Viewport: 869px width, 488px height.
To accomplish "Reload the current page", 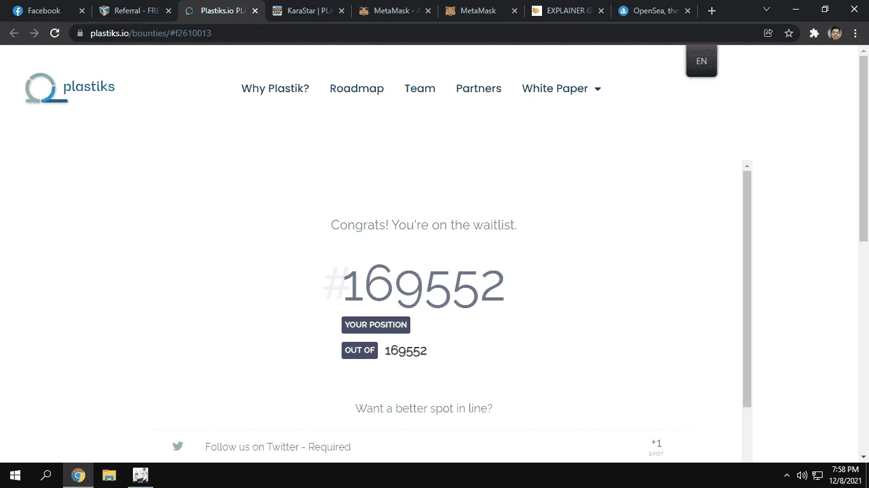I will pos(55,33).
